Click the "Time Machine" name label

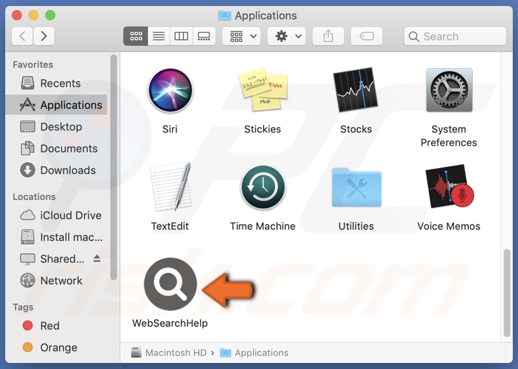pos(263,227)
